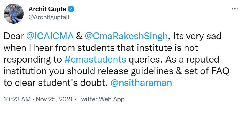Click the Twitter Web App source label
Screen dimensions: 243x113
point(101,99)
